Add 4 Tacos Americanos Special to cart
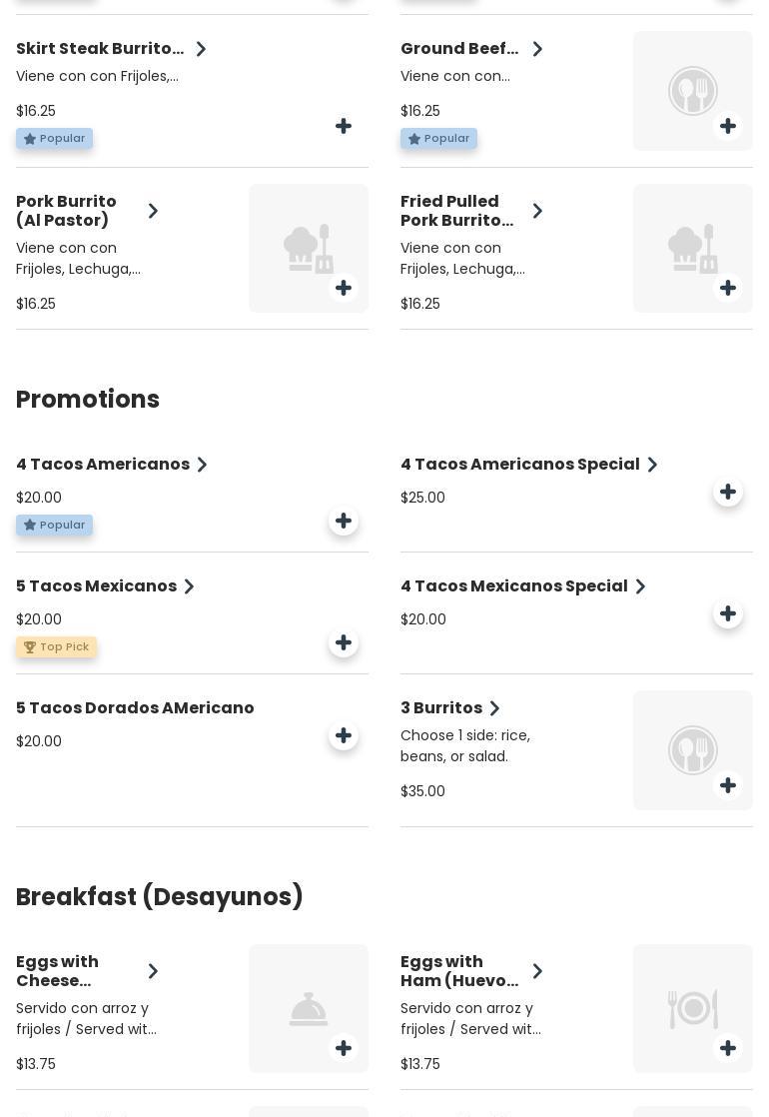Viewport: 769px width, 1117px height. click(x=728, y=492)
